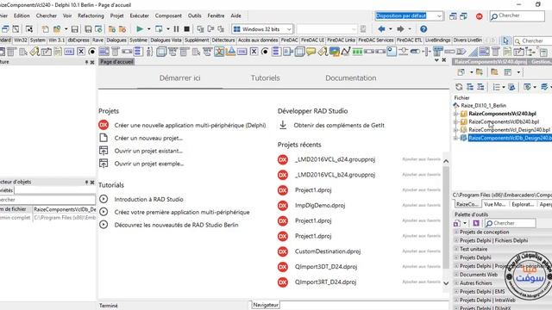Screen dimensions: 552x310
Task: Click the refresh icon in Project Manager toolbar
Action: click(459, 87)
